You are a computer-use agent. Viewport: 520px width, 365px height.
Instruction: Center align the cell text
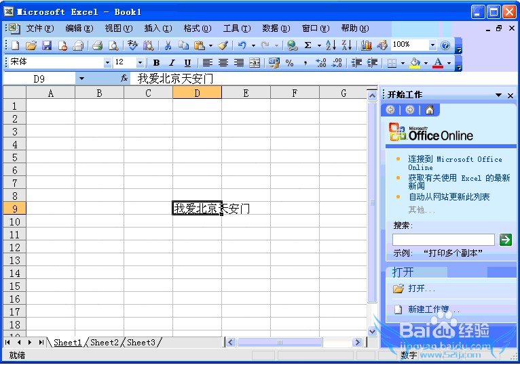(223, 62)
